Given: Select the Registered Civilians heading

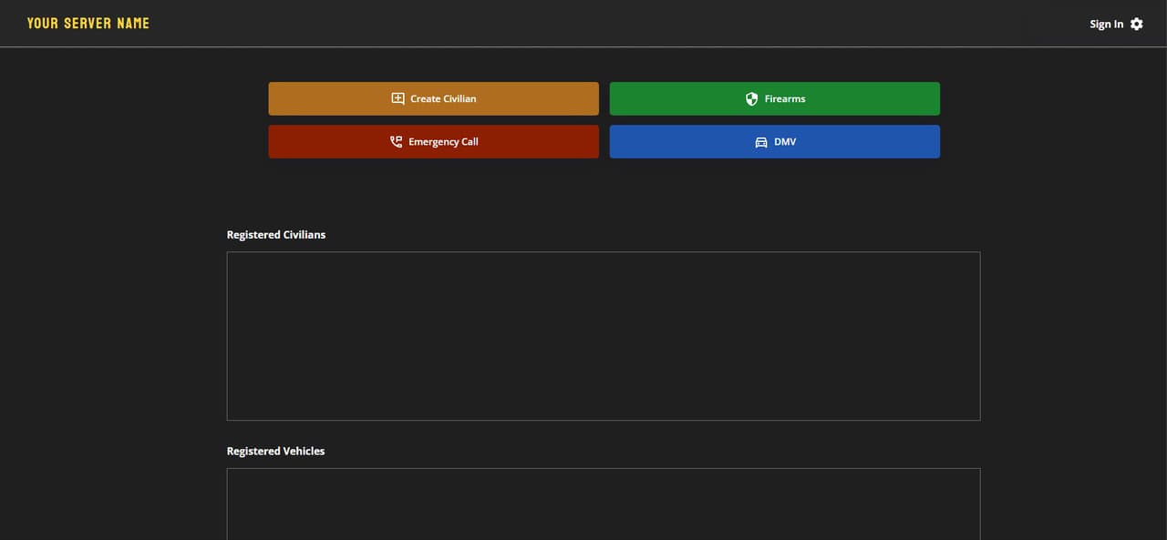Looking at the screenshot, I should click(x=276, y=234).
